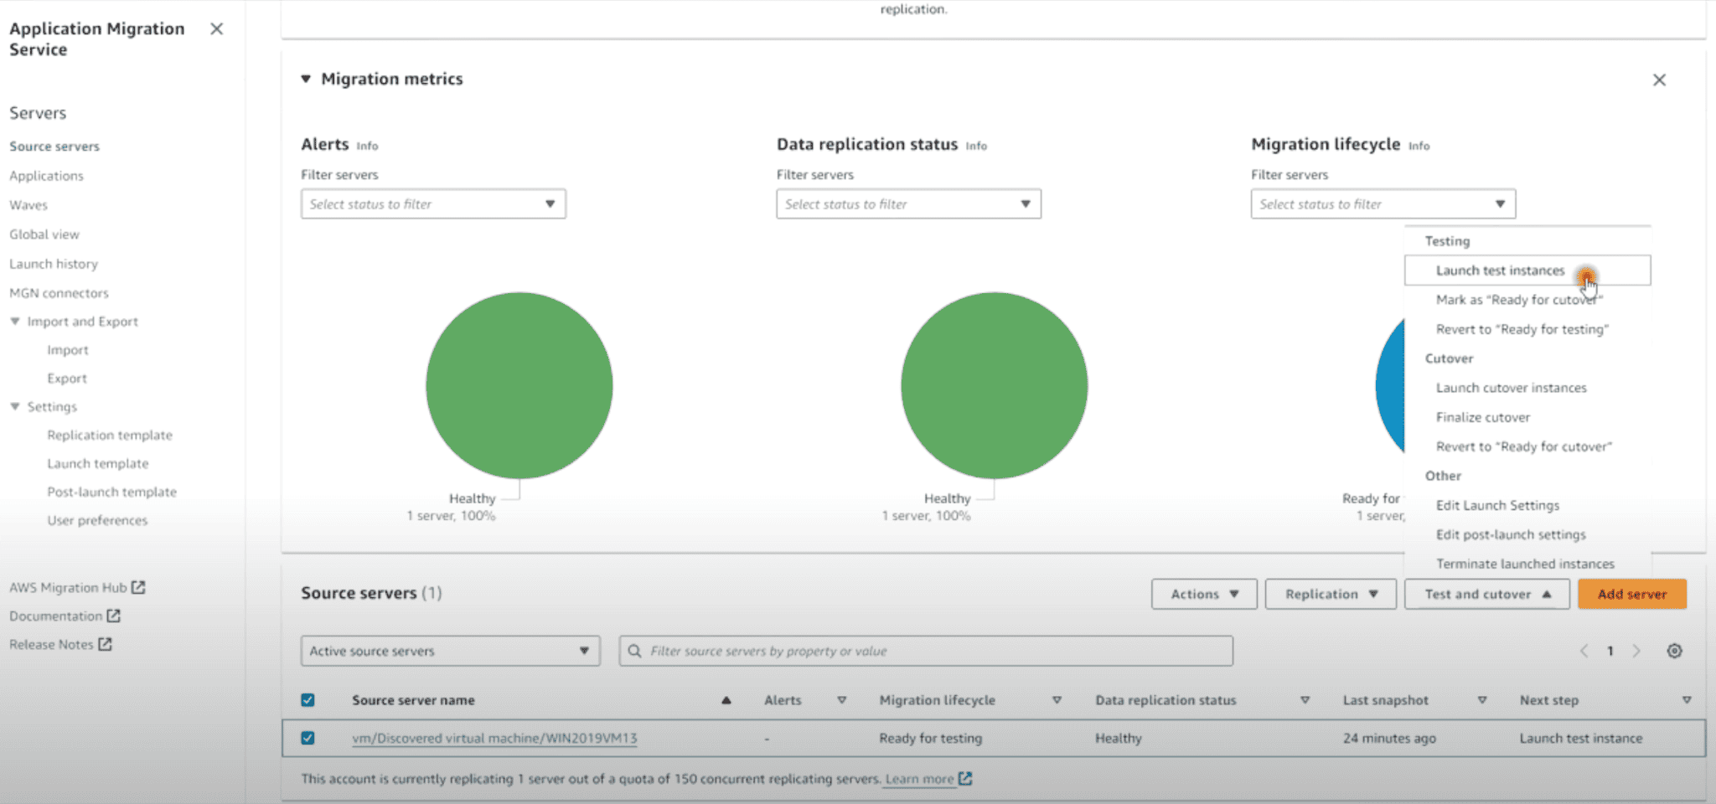Sort Next step column using its arrow
1716x804 pixels.
click(1687, 700)
